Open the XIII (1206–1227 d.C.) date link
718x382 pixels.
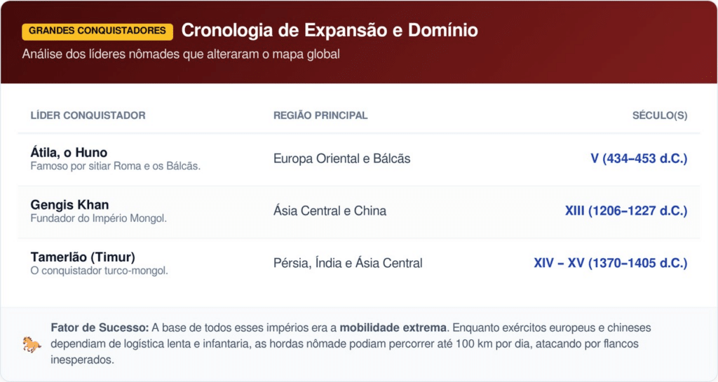(x=625, y=211)
